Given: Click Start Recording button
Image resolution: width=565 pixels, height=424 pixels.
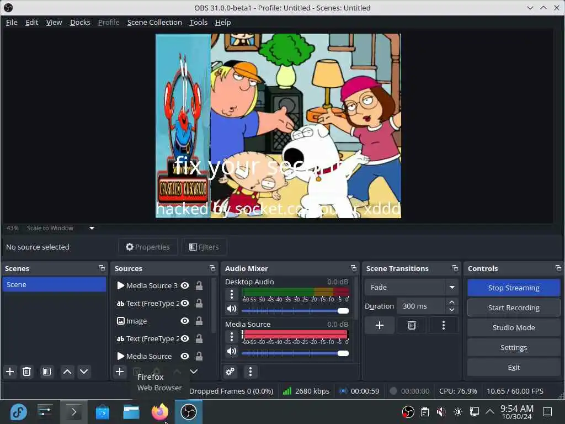Looking at the screenshot, I should pyautogui.click(x=514, y=308).
